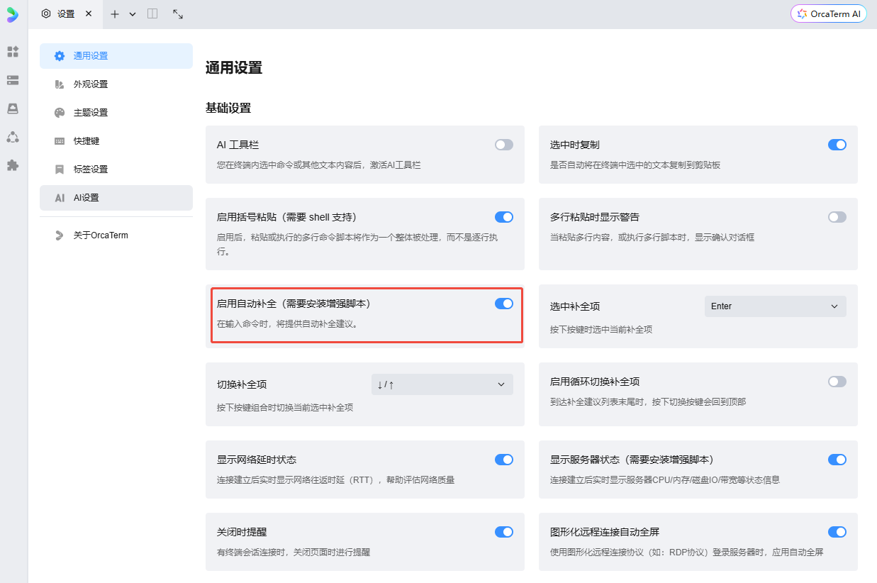Click the OrcaTerm logo icon
The image size is (877, 583).
pos(13,15)
